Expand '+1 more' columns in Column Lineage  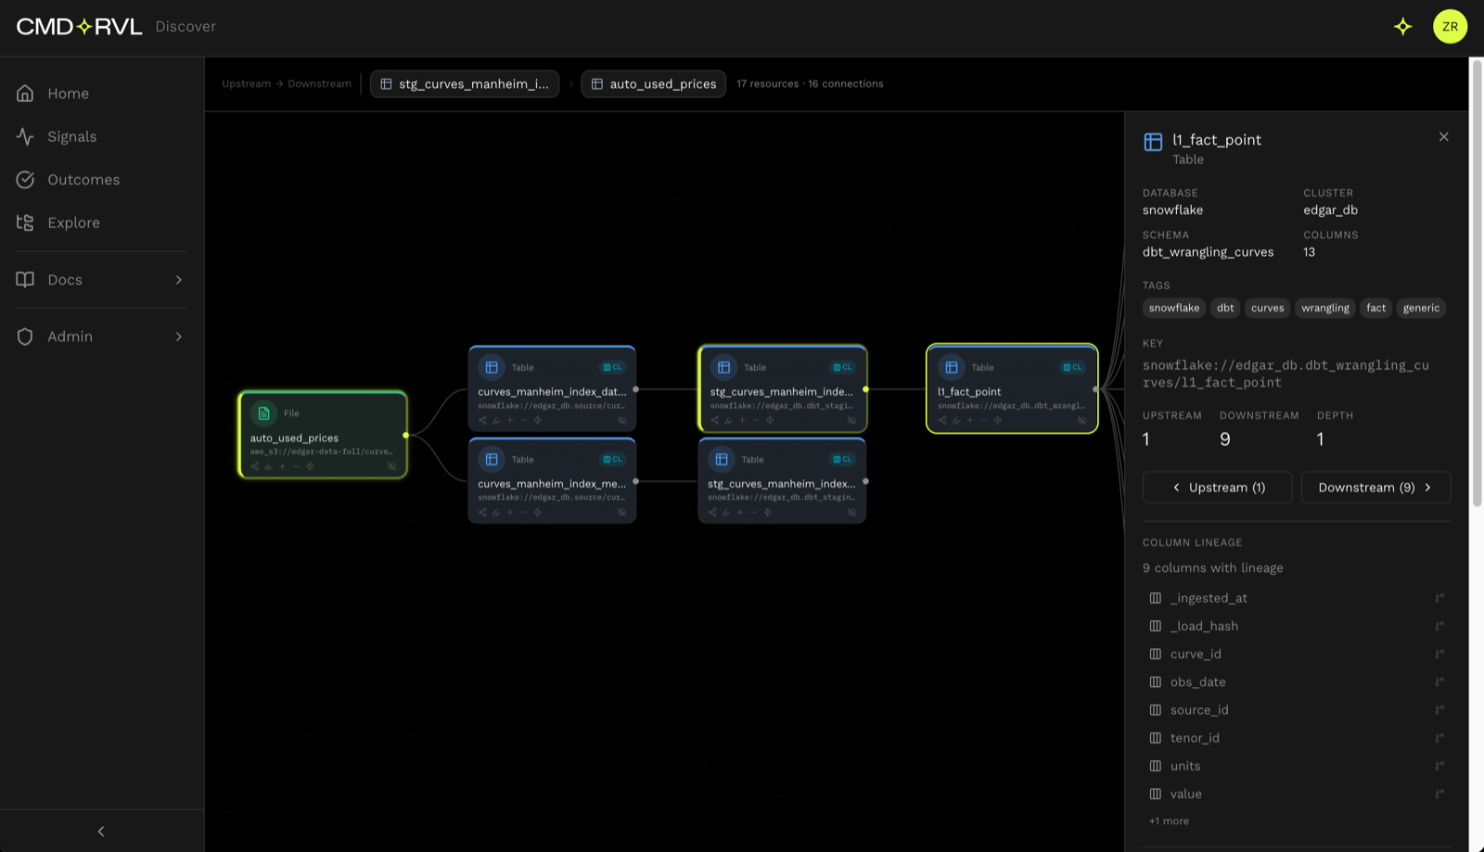click(1169, 821)
